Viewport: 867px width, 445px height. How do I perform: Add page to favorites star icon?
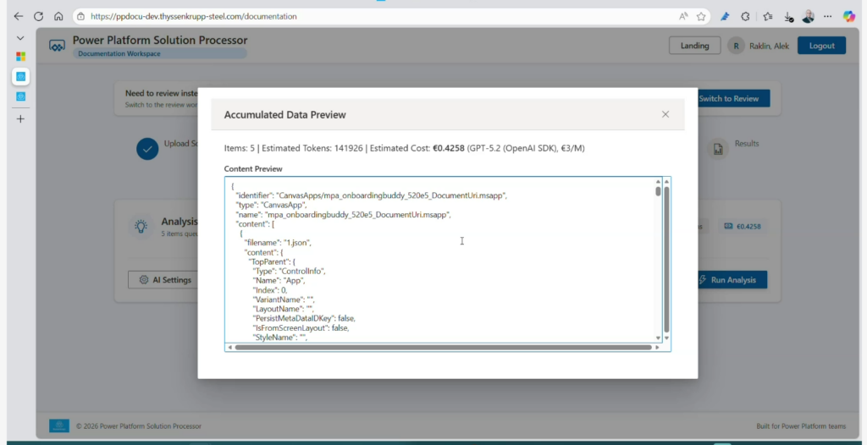tap(701, 16)
